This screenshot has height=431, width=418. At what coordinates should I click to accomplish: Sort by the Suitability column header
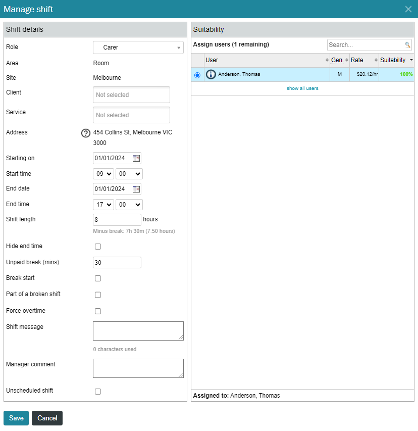point(396,60)
